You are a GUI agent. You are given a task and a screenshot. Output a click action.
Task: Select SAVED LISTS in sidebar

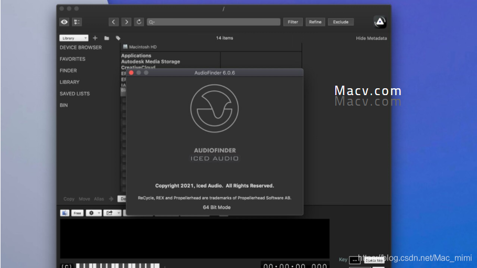[x=75, y=94]
